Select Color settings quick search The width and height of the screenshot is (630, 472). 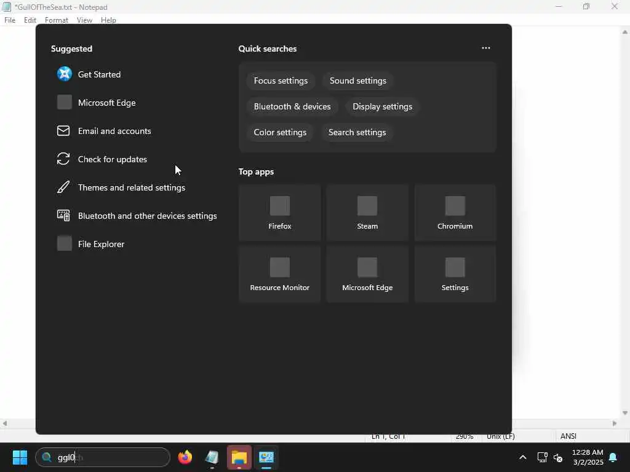tap(280, 132)
